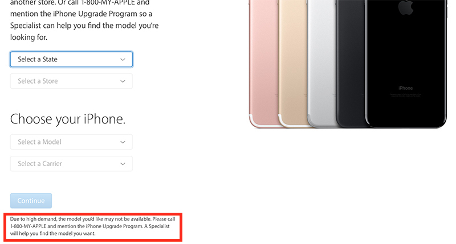Click the chevron arrow in Select a Store
The height and width of the screenshot is (244, 456).
click(123, 81)
